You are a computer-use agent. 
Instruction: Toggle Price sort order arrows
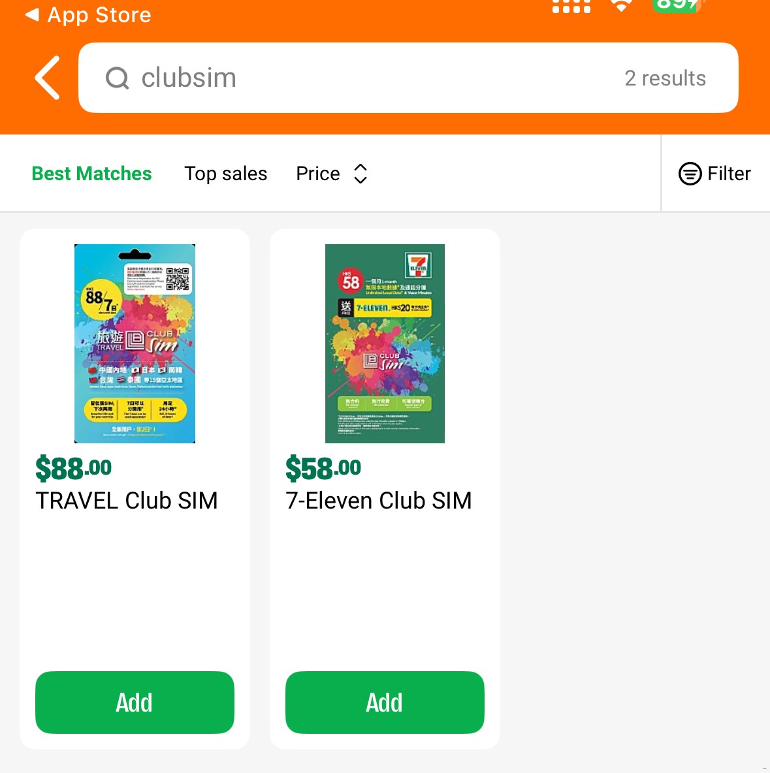pos(361,174)
